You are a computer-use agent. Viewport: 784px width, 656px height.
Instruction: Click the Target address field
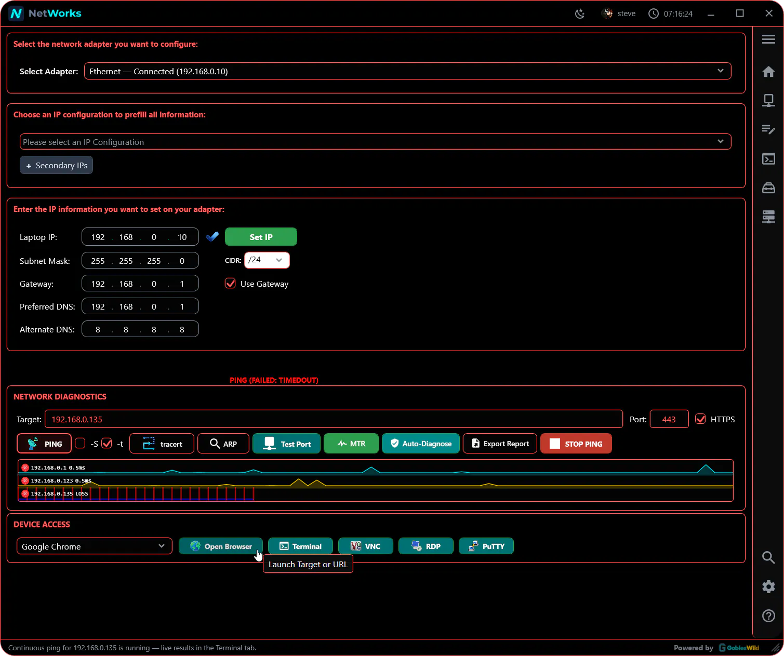334,419
